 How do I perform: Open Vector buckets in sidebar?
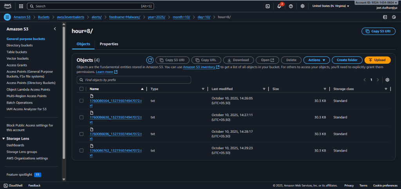point(17,59)
